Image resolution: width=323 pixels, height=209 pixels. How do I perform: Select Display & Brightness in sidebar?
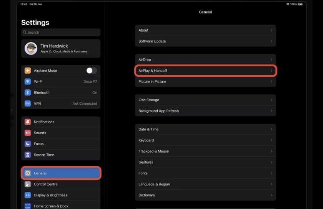(x=61, y=195)
